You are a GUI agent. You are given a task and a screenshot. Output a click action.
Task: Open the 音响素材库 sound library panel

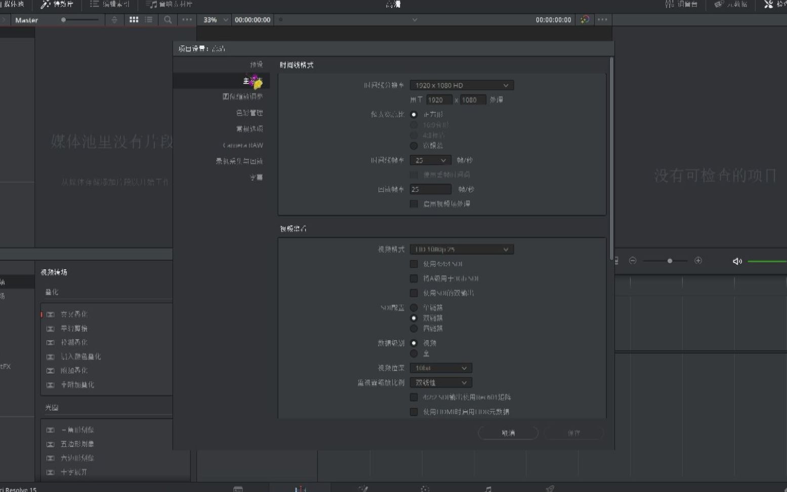click(x=169, y=5)
